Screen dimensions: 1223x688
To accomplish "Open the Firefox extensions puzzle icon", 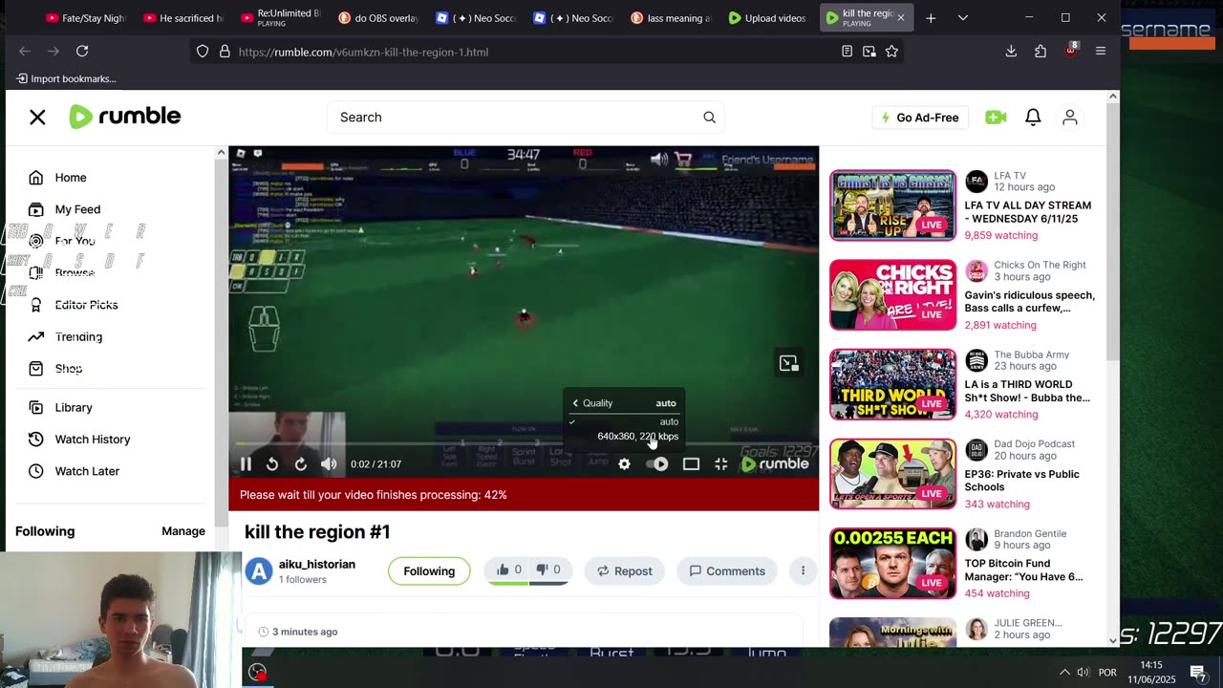I will pyautogui.click(x=1041, y=52).
